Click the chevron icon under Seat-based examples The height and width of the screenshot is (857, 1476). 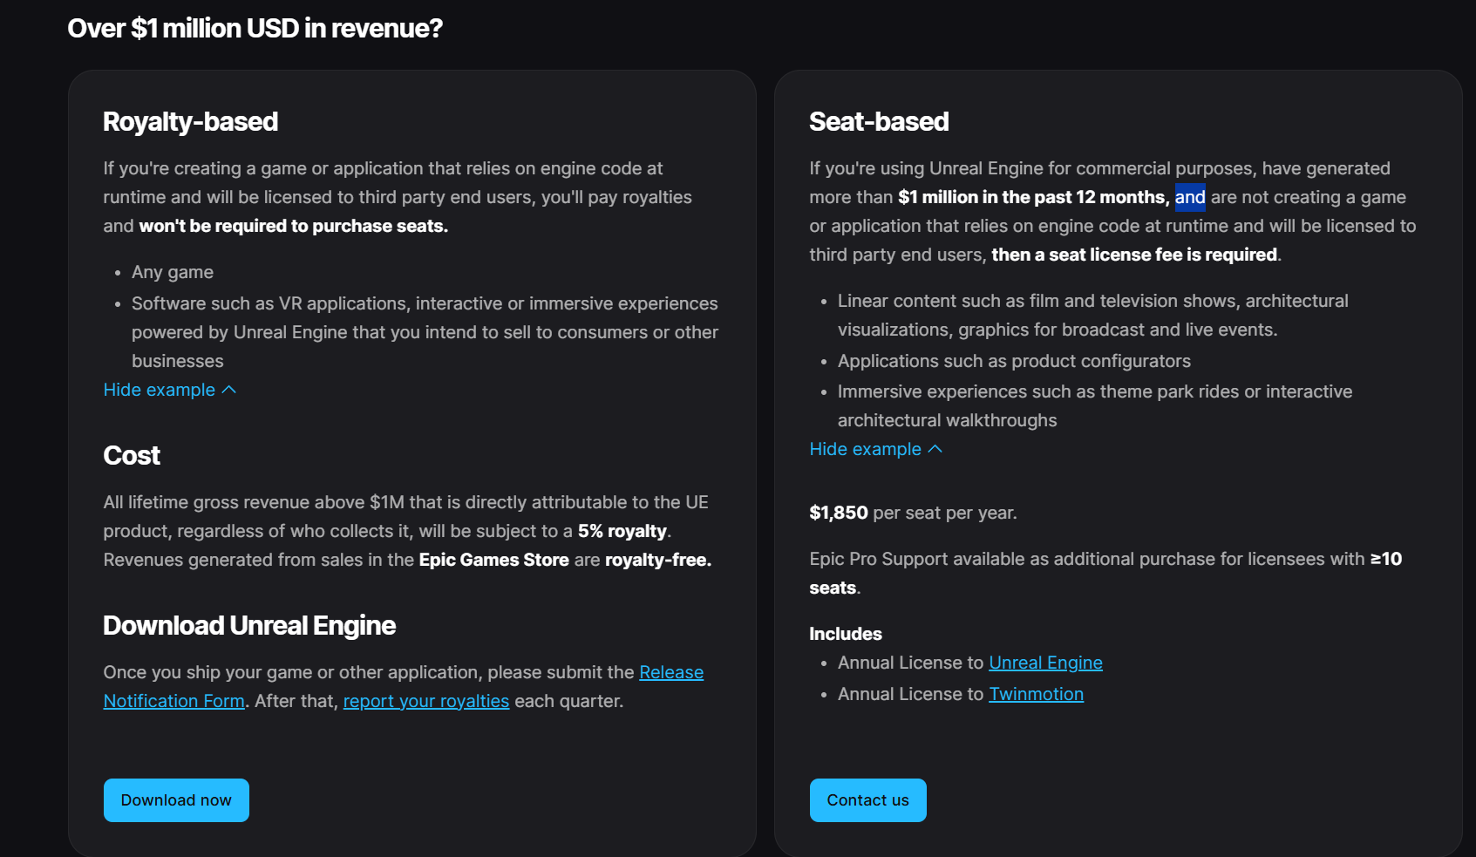(x=935, y=449)
